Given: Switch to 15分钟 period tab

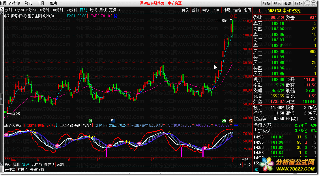Looking at the screenshot, I should click(44, 10).
